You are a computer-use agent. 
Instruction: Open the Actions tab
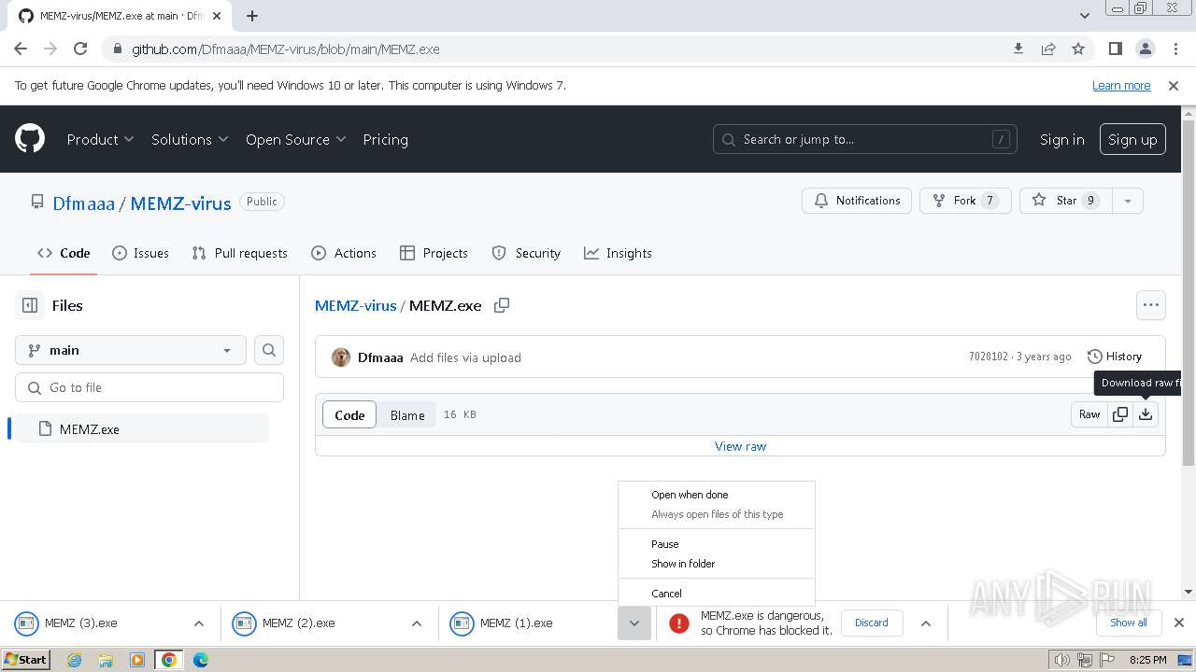(344, 253)
